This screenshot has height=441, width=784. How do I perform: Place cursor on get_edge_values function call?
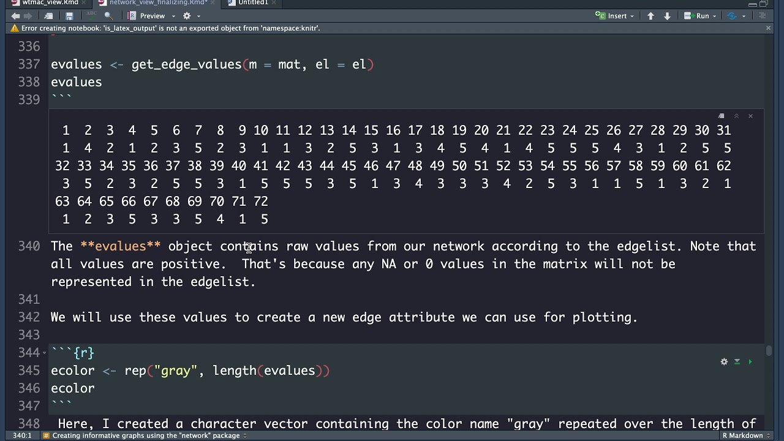tap(186, 64)
